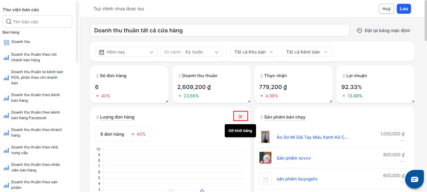Click the Huỷ cancel button
Screen dimensions: 427x192
click(x=386, y=9)
